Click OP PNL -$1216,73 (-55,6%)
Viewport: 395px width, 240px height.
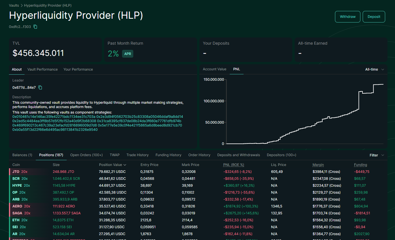click(x=239, y=192)
